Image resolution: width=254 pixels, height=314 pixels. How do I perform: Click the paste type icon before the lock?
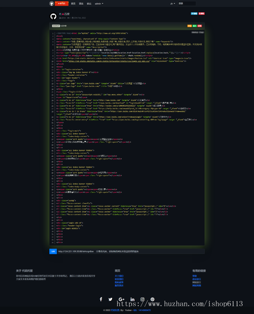(x=60, y=14)
